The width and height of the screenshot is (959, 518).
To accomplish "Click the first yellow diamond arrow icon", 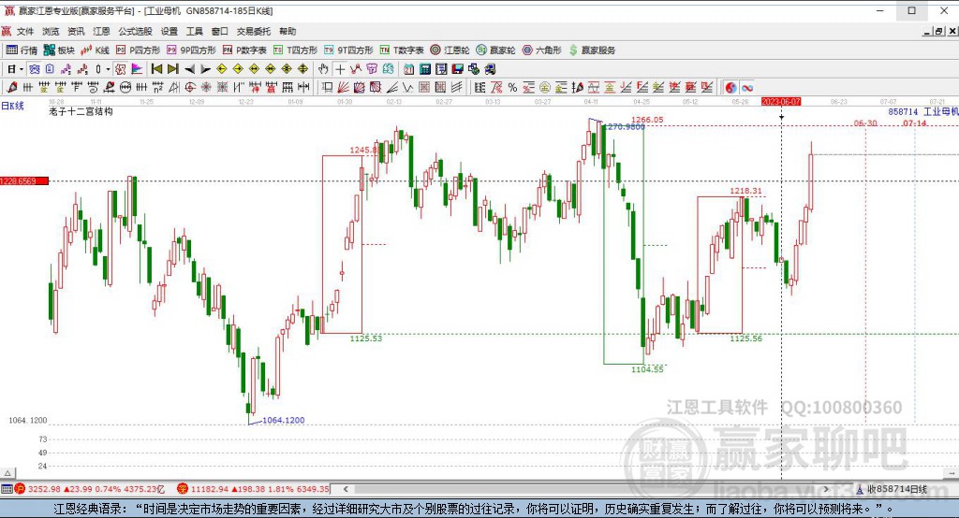I will click(222, 69).
